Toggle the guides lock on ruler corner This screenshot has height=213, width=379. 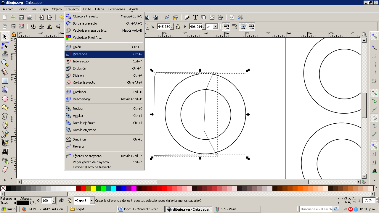[13, 35]
